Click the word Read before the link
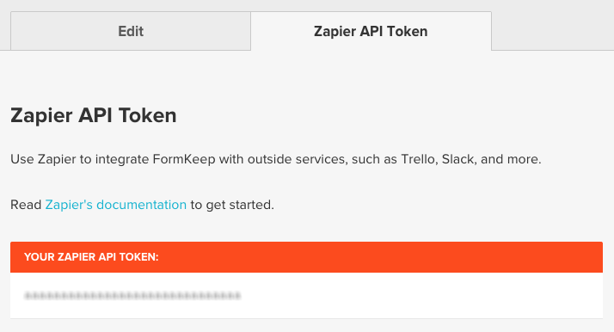The image size is (614, 332). 26,205
